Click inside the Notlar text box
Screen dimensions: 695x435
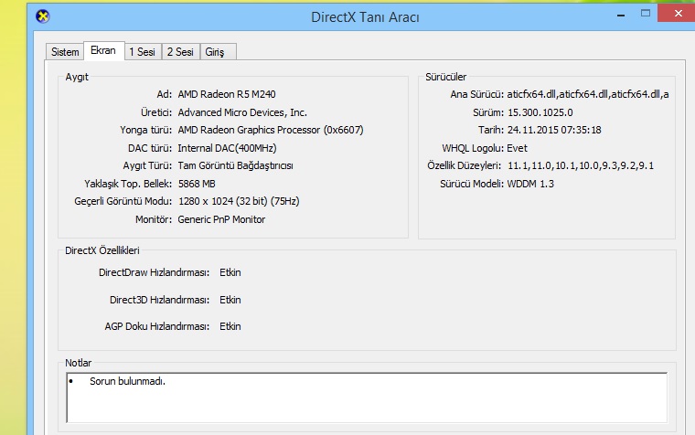[x=367, y=398]
